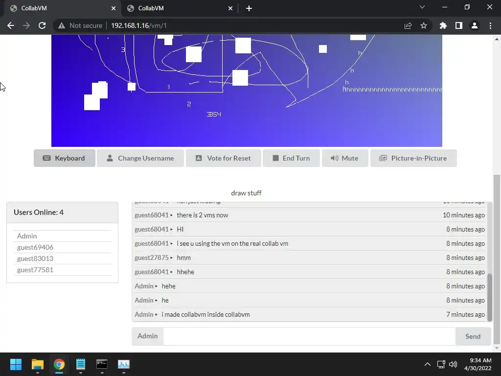The image size is (501, 376).
Task: Click inside the VM display canvas
Action: coord(247,91)
